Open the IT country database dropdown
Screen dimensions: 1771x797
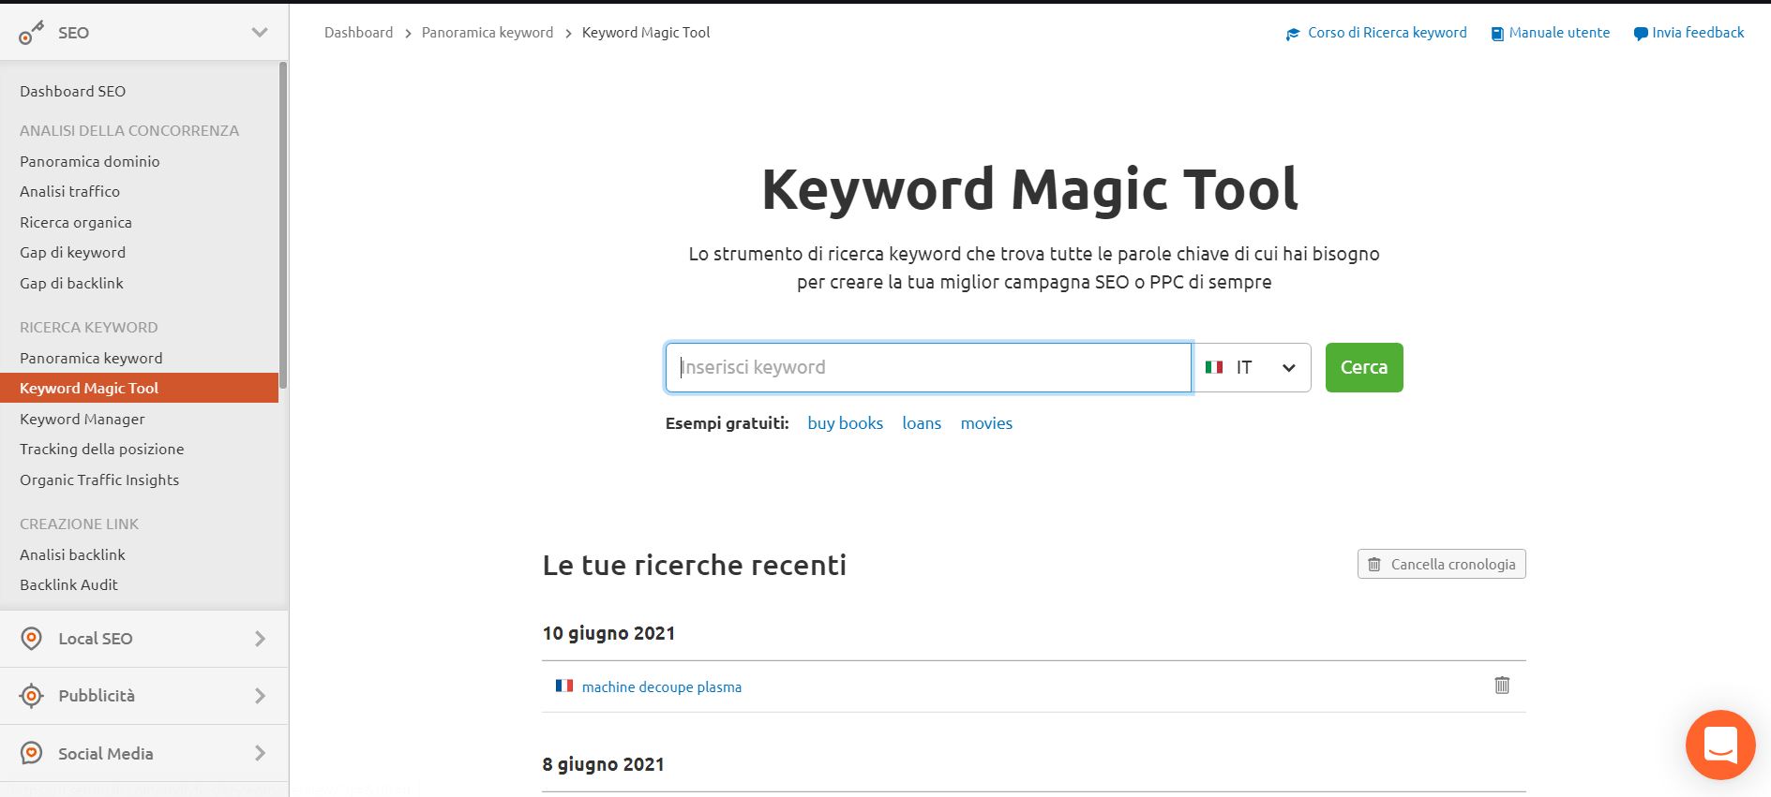pos(1252,367)
